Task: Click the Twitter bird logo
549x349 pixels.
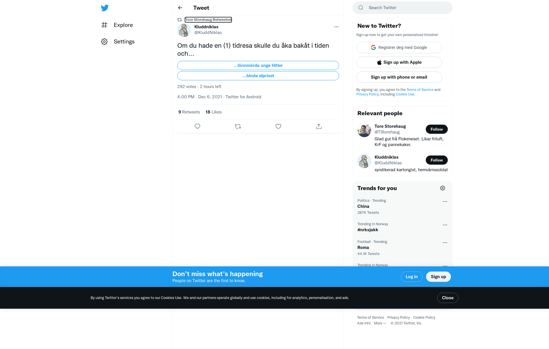Action: tap(105, 8)
